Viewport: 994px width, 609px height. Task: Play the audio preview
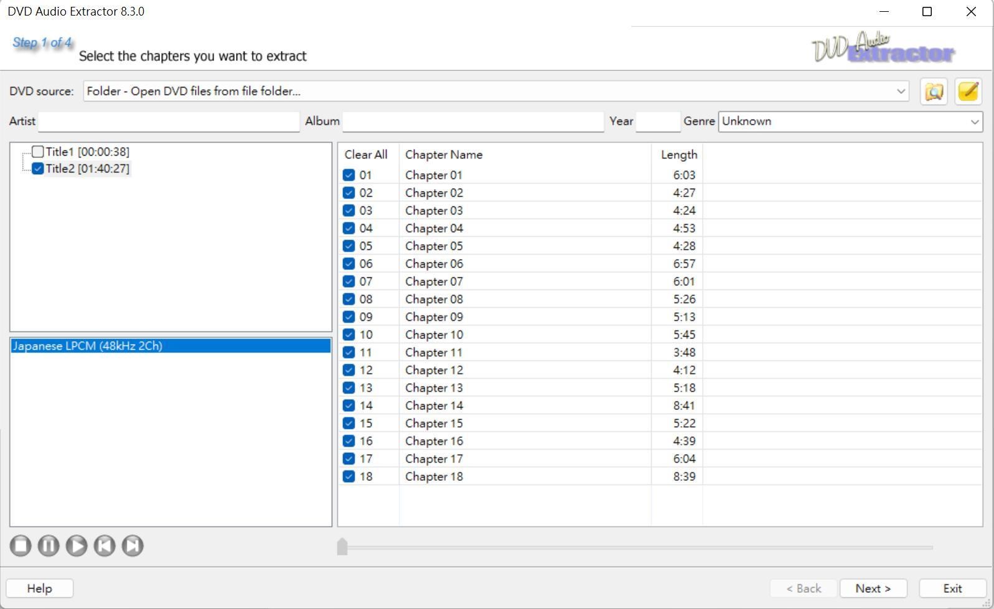pos(77,546)
